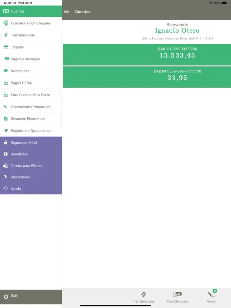The height and width of the screenshot is (308, 231).
Task: Open the CAU$S 5555-666-777777/8 account
Action: [147, 77]
